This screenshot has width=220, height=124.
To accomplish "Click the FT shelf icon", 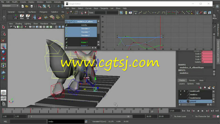I will point(16,17).
